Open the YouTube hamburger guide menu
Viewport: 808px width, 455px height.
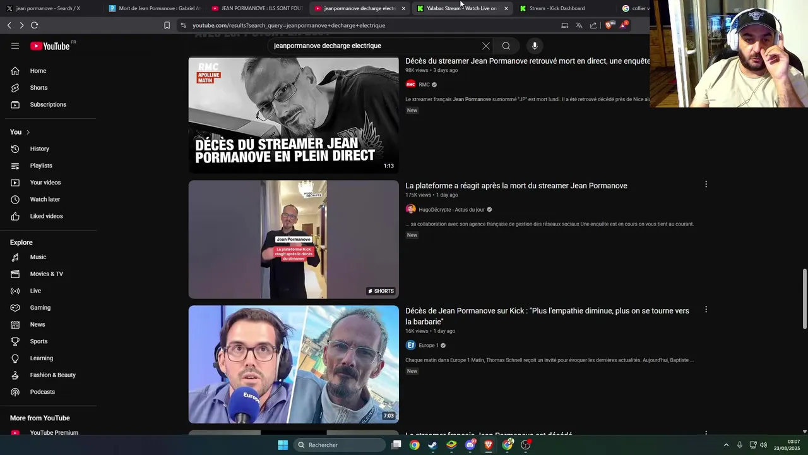[15, 45]
